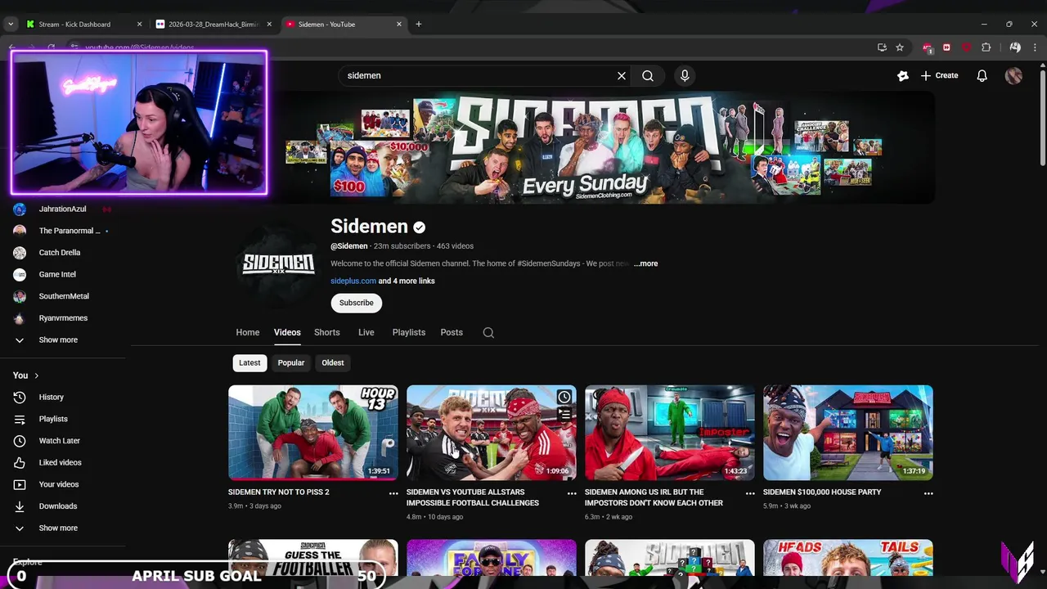This screenshot has width=1047, height=589.
Task: Search within the Sidemen channel using the tab magnifier
Action: tap(488, 332)
